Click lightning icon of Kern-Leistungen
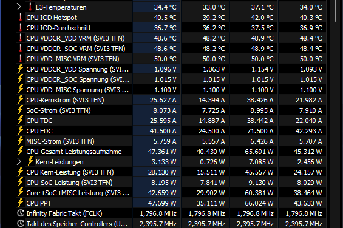Image resolution: width=343 pixels, height=228 pixels. click(30, 161)
